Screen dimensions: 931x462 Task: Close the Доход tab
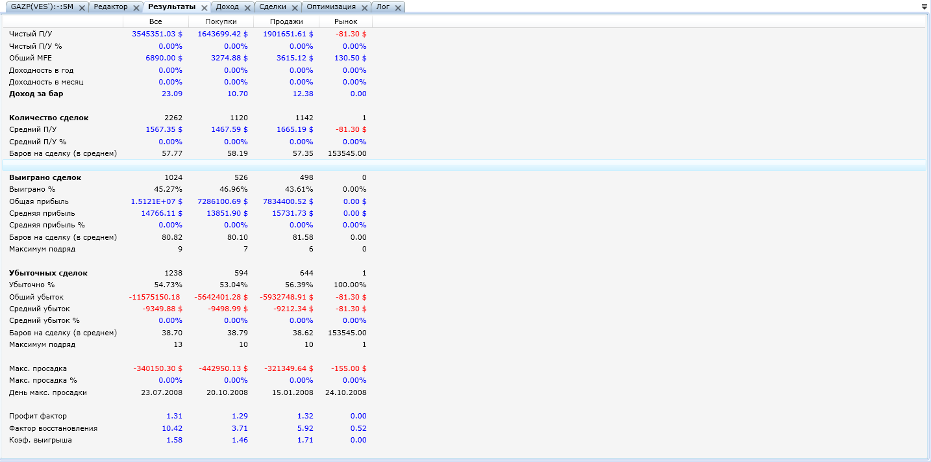pos(247,8)
